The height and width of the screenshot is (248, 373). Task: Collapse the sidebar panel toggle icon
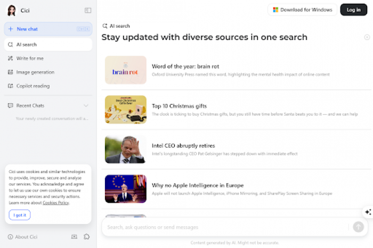tap(88, 10)
